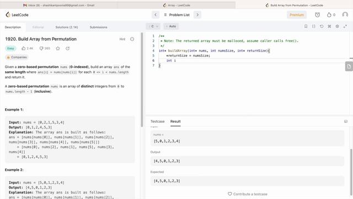Collapse the console panel icon
The image size is (353, 199).
pyautogui.click(x=346, y=122)
